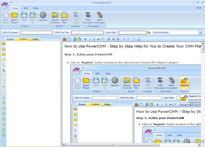Toggle italic formatting in the editor toolbar
This screenshot has width=205, height=147.
(x=90, y=39)
